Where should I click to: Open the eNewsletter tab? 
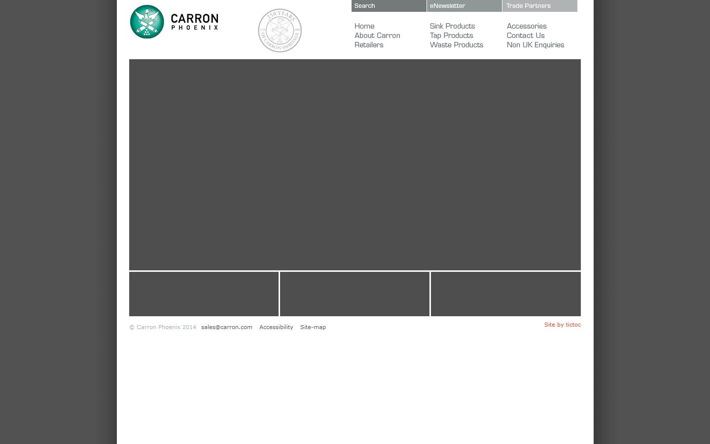pos(464,6)
